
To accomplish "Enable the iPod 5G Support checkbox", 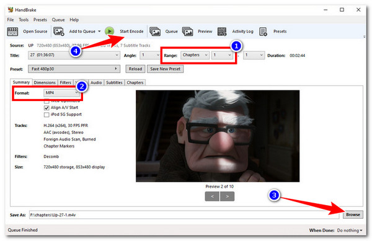I will tap(46, 115).
